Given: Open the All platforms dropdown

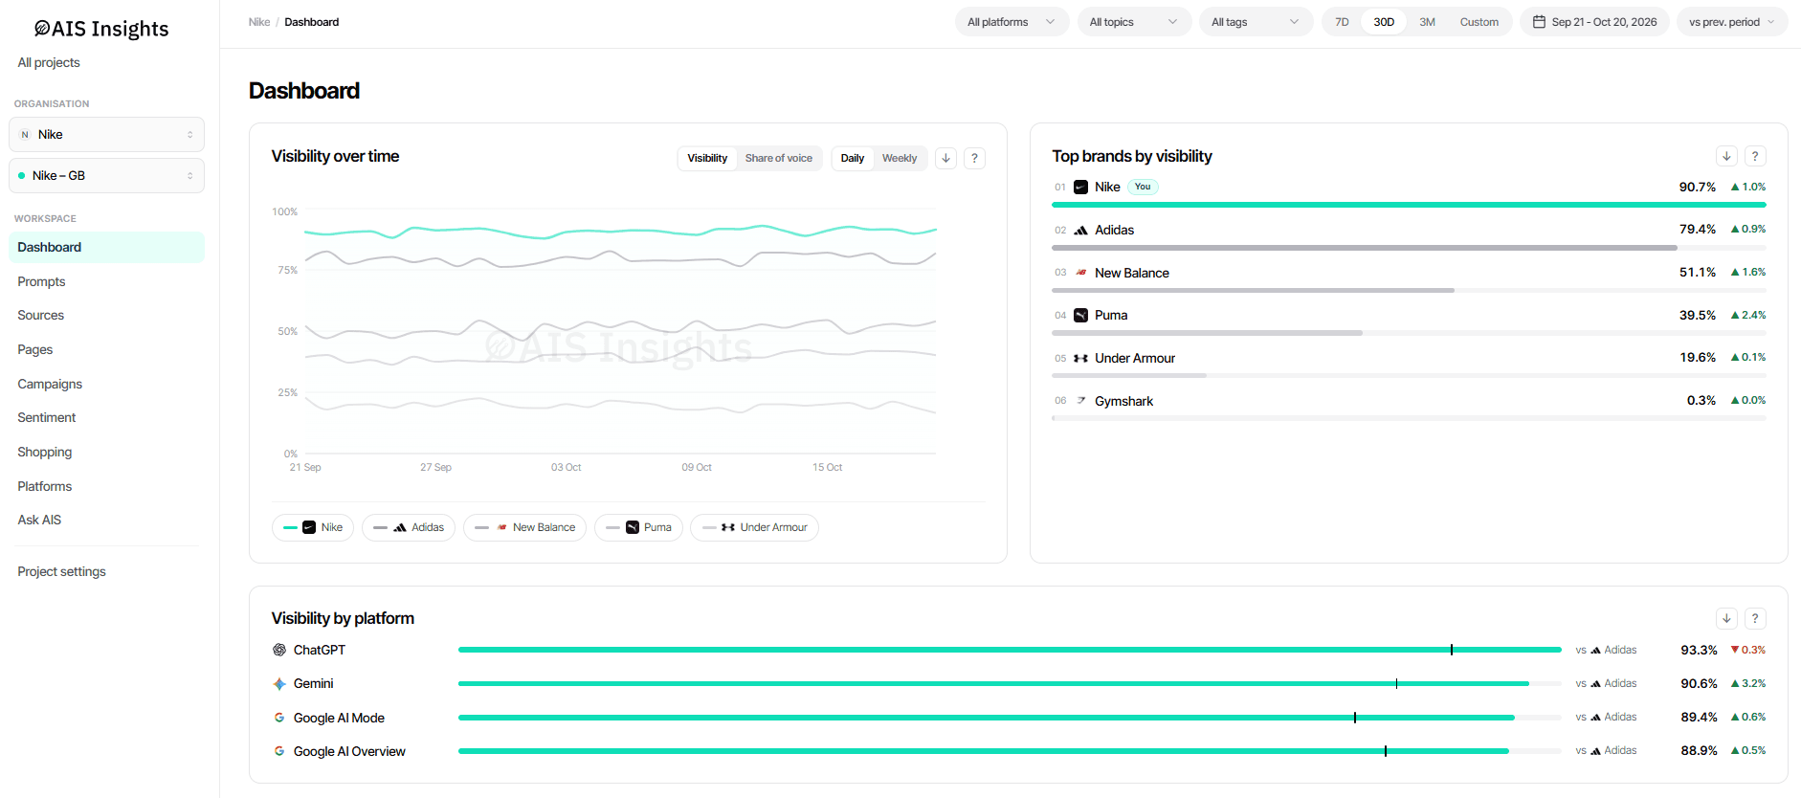Looking at the screenshot, I should (1012, 22).
